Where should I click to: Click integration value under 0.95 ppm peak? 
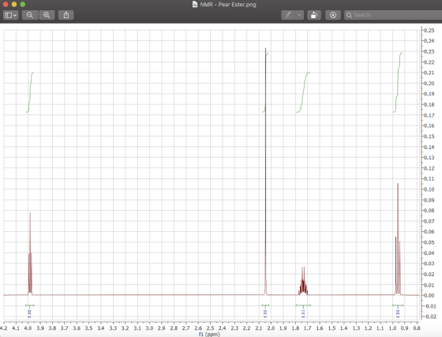[398, 313]
